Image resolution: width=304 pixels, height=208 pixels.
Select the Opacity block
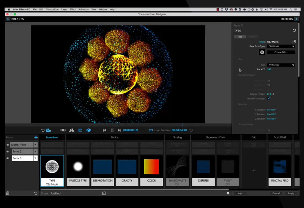click(127, 171)
